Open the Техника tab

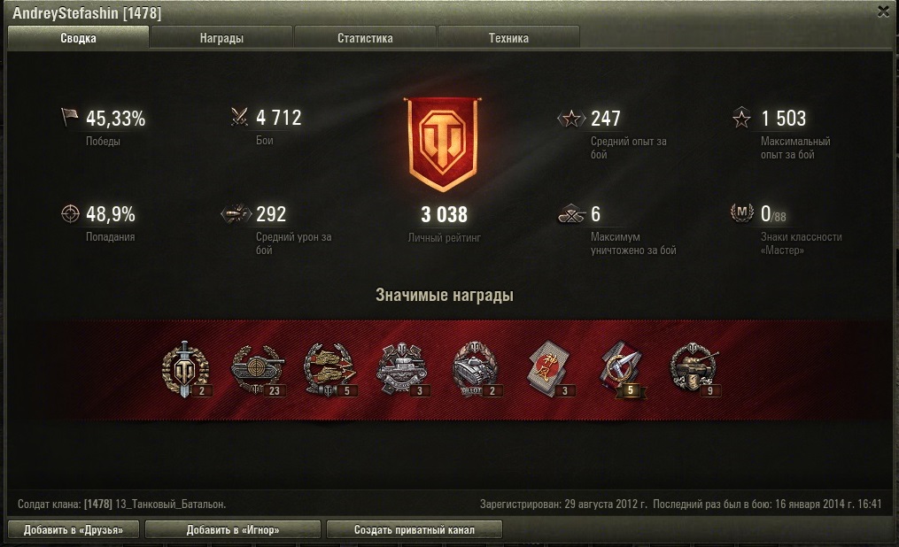pyautogui.click(x=508, y=38)
